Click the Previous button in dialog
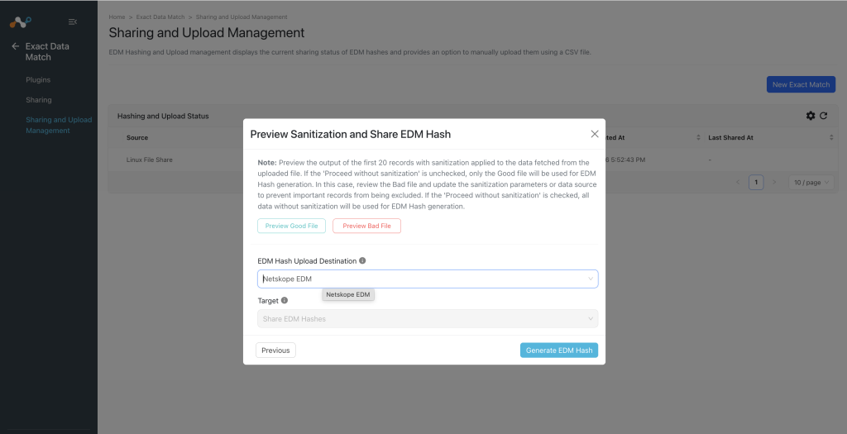Viewport: 847px width, 434px height. pyautogui.click(x=275, y=351)
